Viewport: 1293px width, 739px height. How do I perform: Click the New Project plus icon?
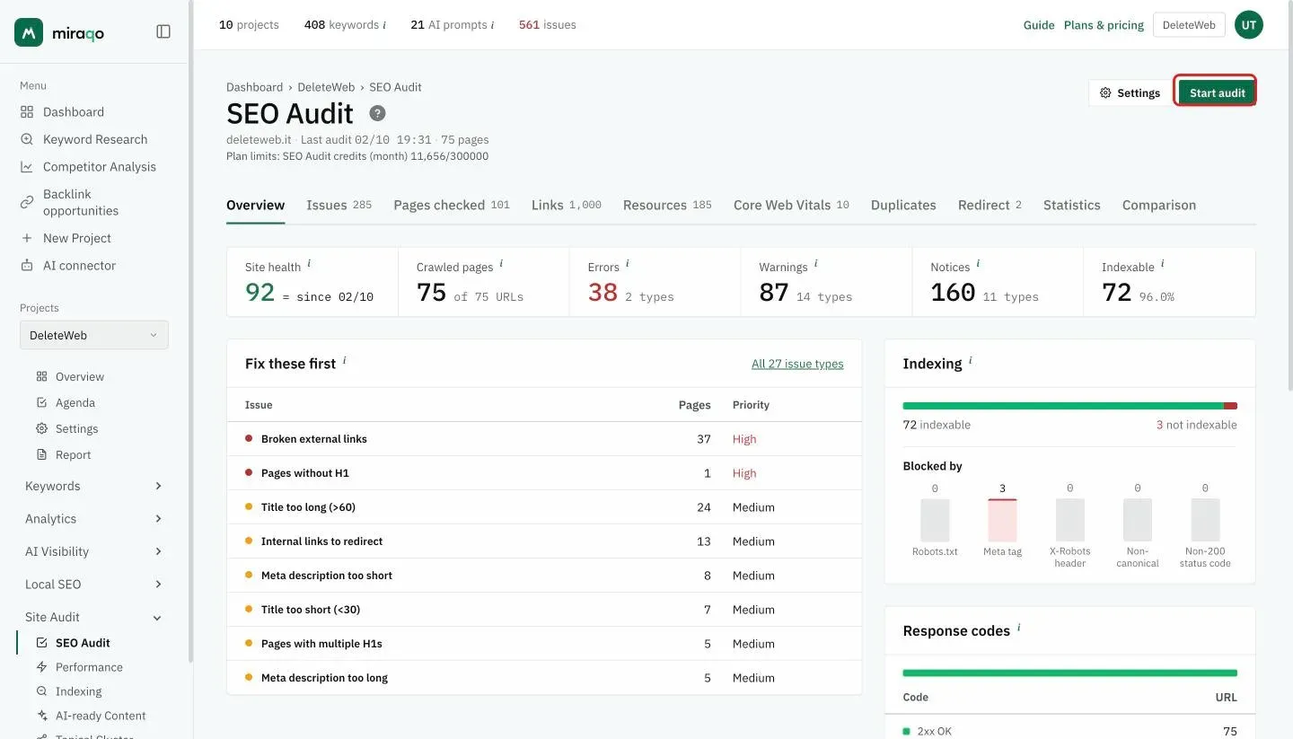tap(27, 238)
